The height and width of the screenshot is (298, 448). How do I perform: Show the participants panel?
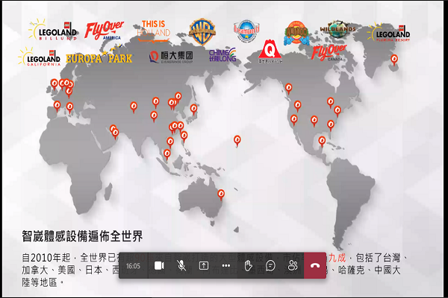[293, 265]
